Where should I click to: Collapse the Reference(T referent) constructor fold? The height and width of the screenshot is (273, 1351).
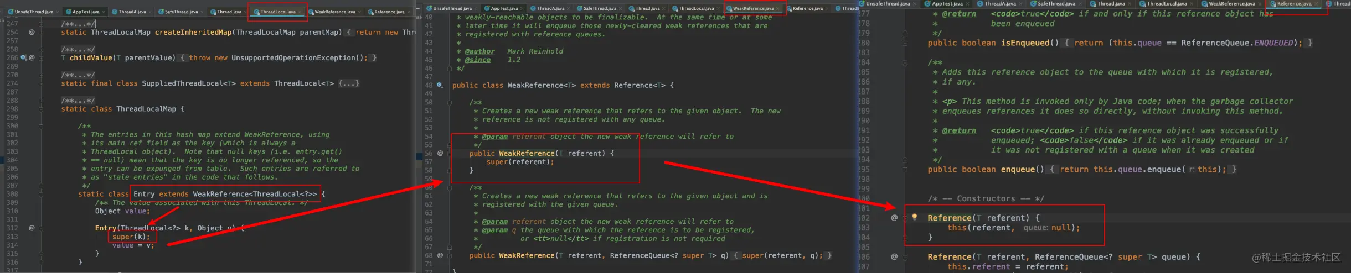point(905,218)
